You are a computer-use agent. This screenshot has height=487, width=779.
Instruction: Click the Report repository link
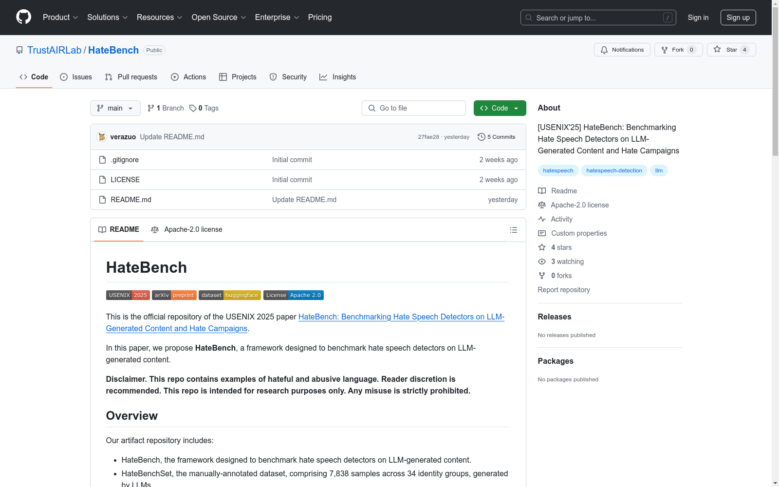pyautogui.click(x=564, y=290)
